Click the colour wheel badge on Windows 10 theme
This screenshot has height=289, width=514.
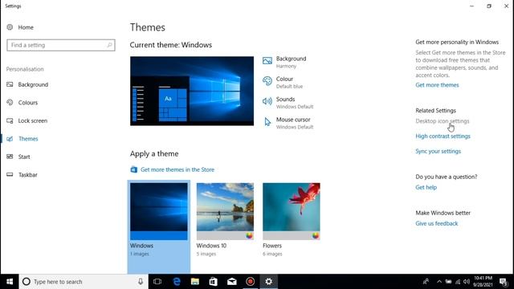[x=249, y=235]
